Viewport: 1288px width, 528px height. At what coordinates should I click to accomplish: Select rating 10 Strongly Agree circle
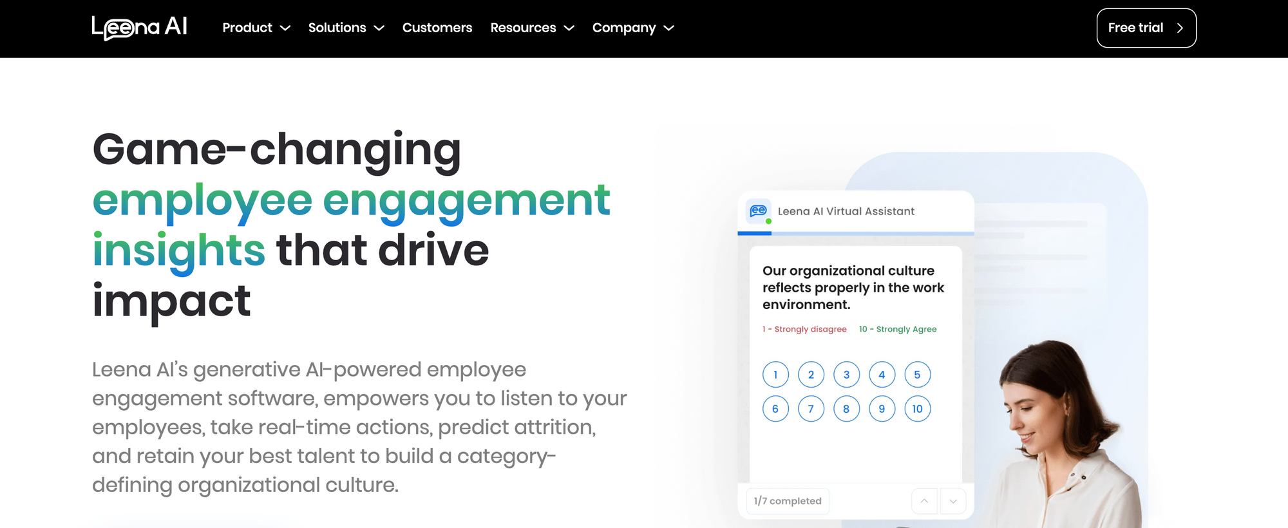pos(918,409)
